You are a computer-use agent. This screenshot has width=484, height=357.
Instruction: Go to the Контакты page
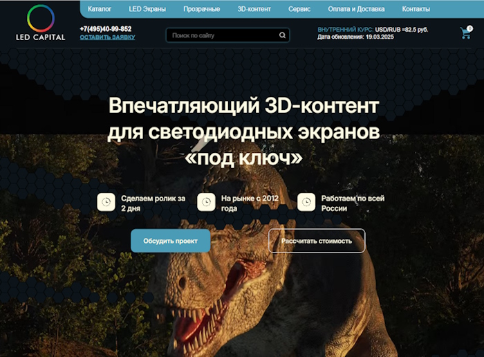[416, 9]
